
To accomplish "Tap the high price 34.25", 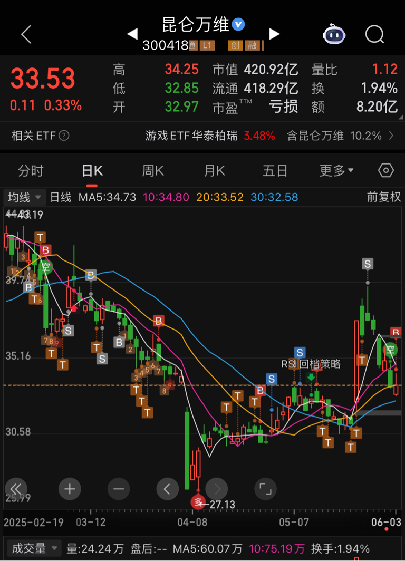I will click(181, 69).
